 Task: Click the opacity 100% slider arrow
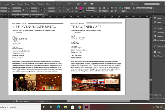point(108,11)
